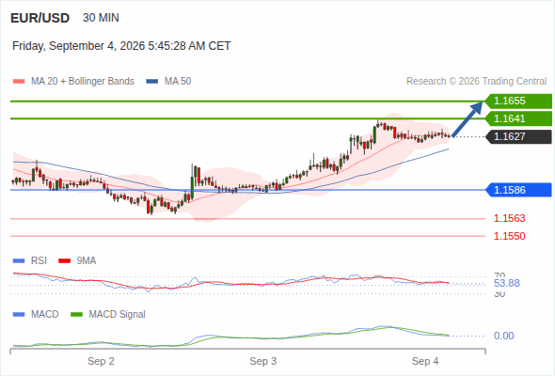Click the MACD legend label
Image resolution: width=555 pixels, height=376 pixels.
click(x=45, y=315)
